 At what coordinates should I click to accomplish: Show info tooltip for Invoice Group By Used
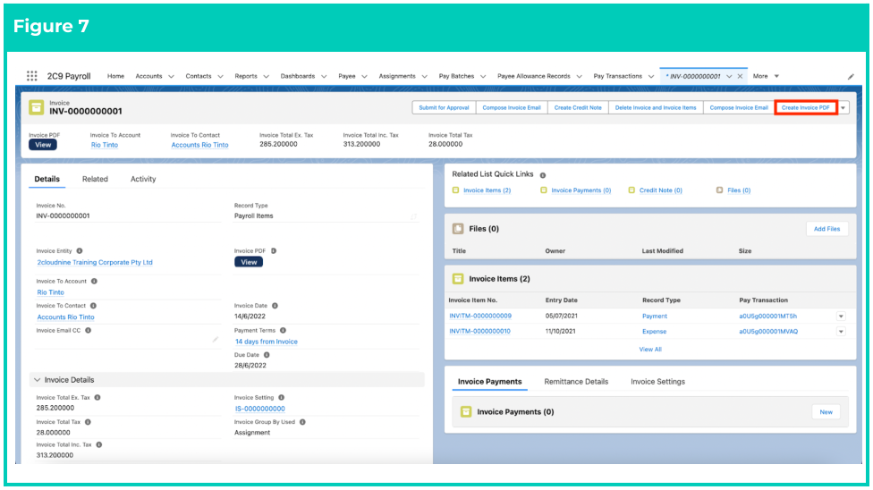303,422
